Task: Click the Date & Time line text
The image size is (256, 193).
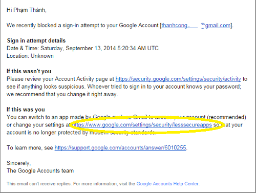Action: pyautogui.click(x=82, y=48)
